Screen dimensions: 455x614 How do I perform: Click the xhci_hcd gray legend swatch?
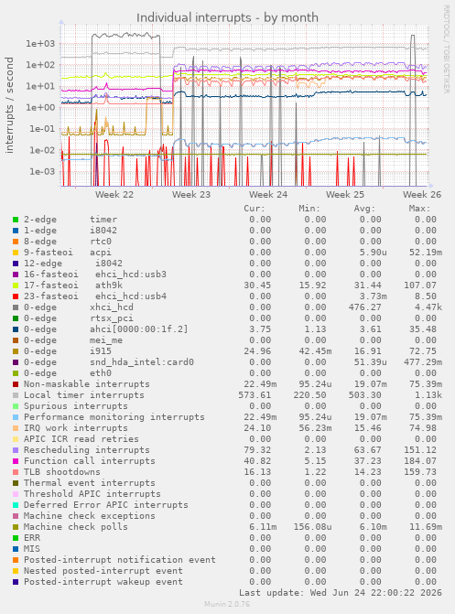tap(16, 307)
